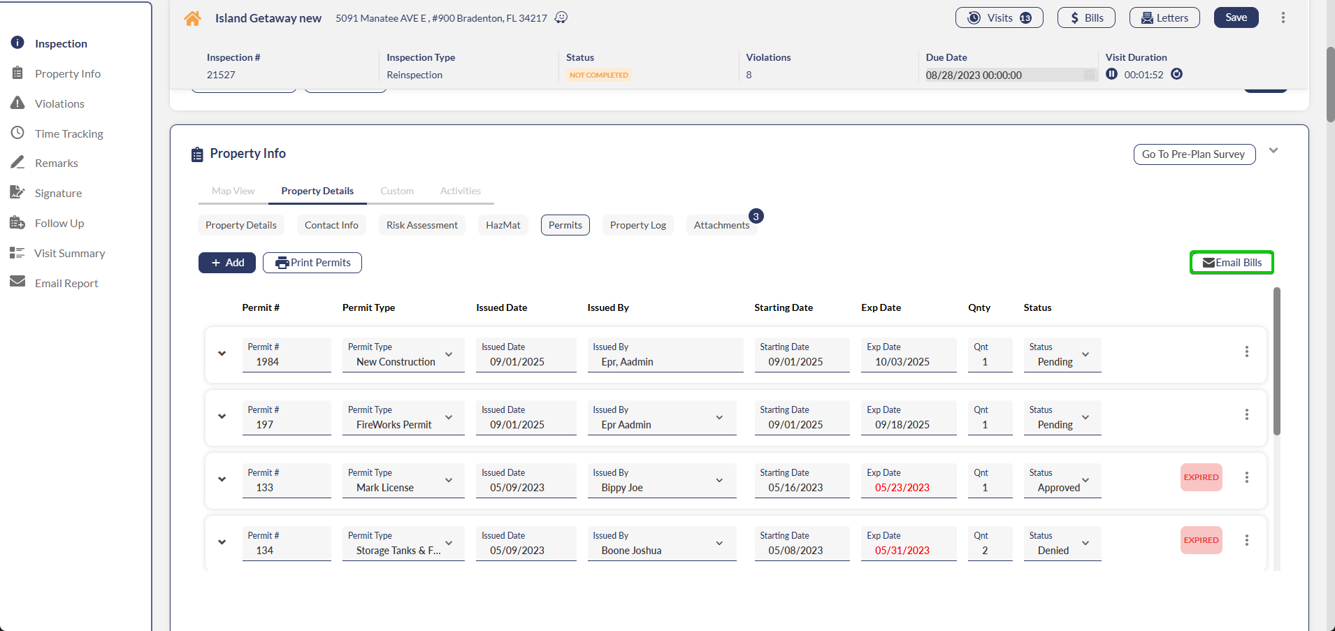Select Time Tracking from the sidebar
The height and width of the screenshot is (631, 1335).
coord(69,133)
